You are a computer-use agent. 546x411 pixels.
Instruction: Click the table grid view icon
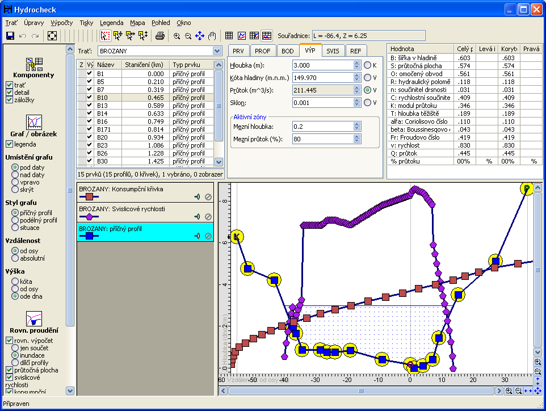229,36
